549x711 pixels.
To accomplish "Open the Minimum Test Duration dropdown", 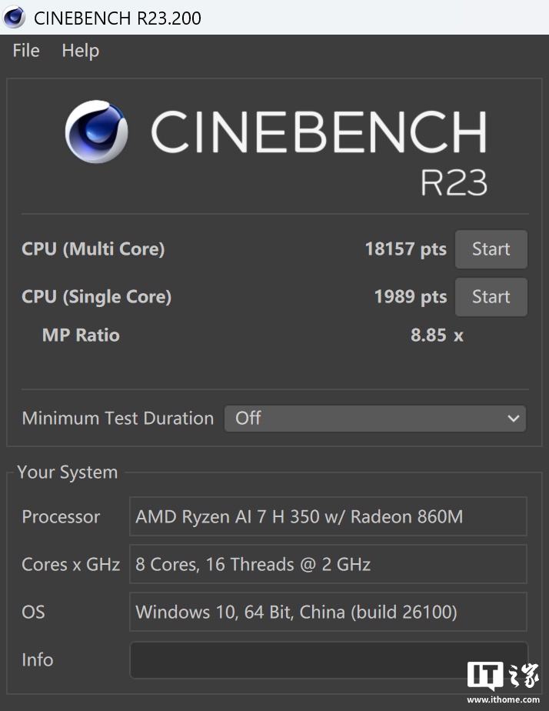I will [x=374, y=419].
